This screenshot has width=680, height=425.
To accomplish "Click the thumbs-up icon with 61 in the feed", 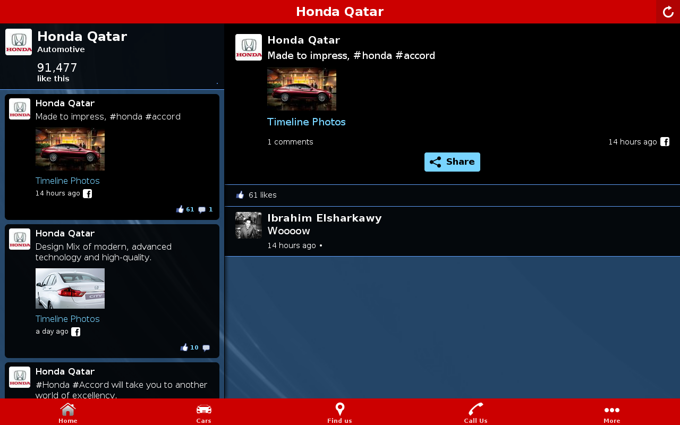I will (180, 209).
